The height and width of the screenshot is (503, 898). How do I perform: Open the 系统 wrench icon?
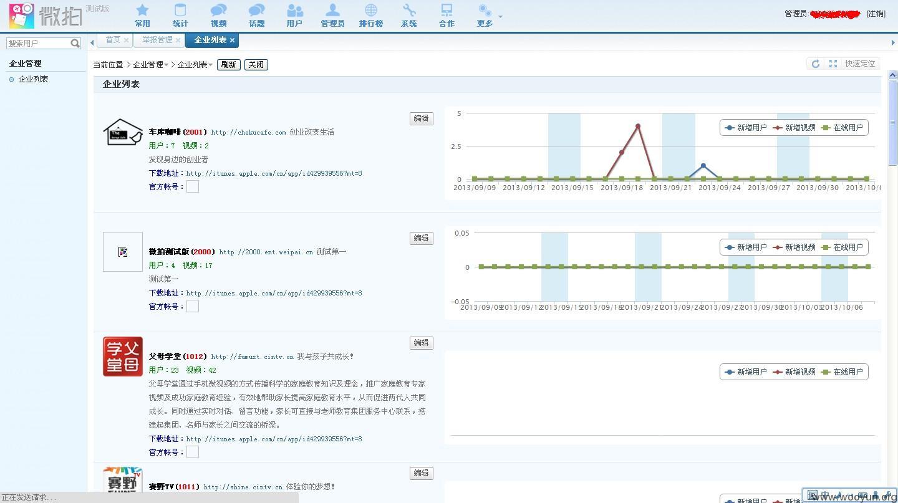[x=409, y=11]
